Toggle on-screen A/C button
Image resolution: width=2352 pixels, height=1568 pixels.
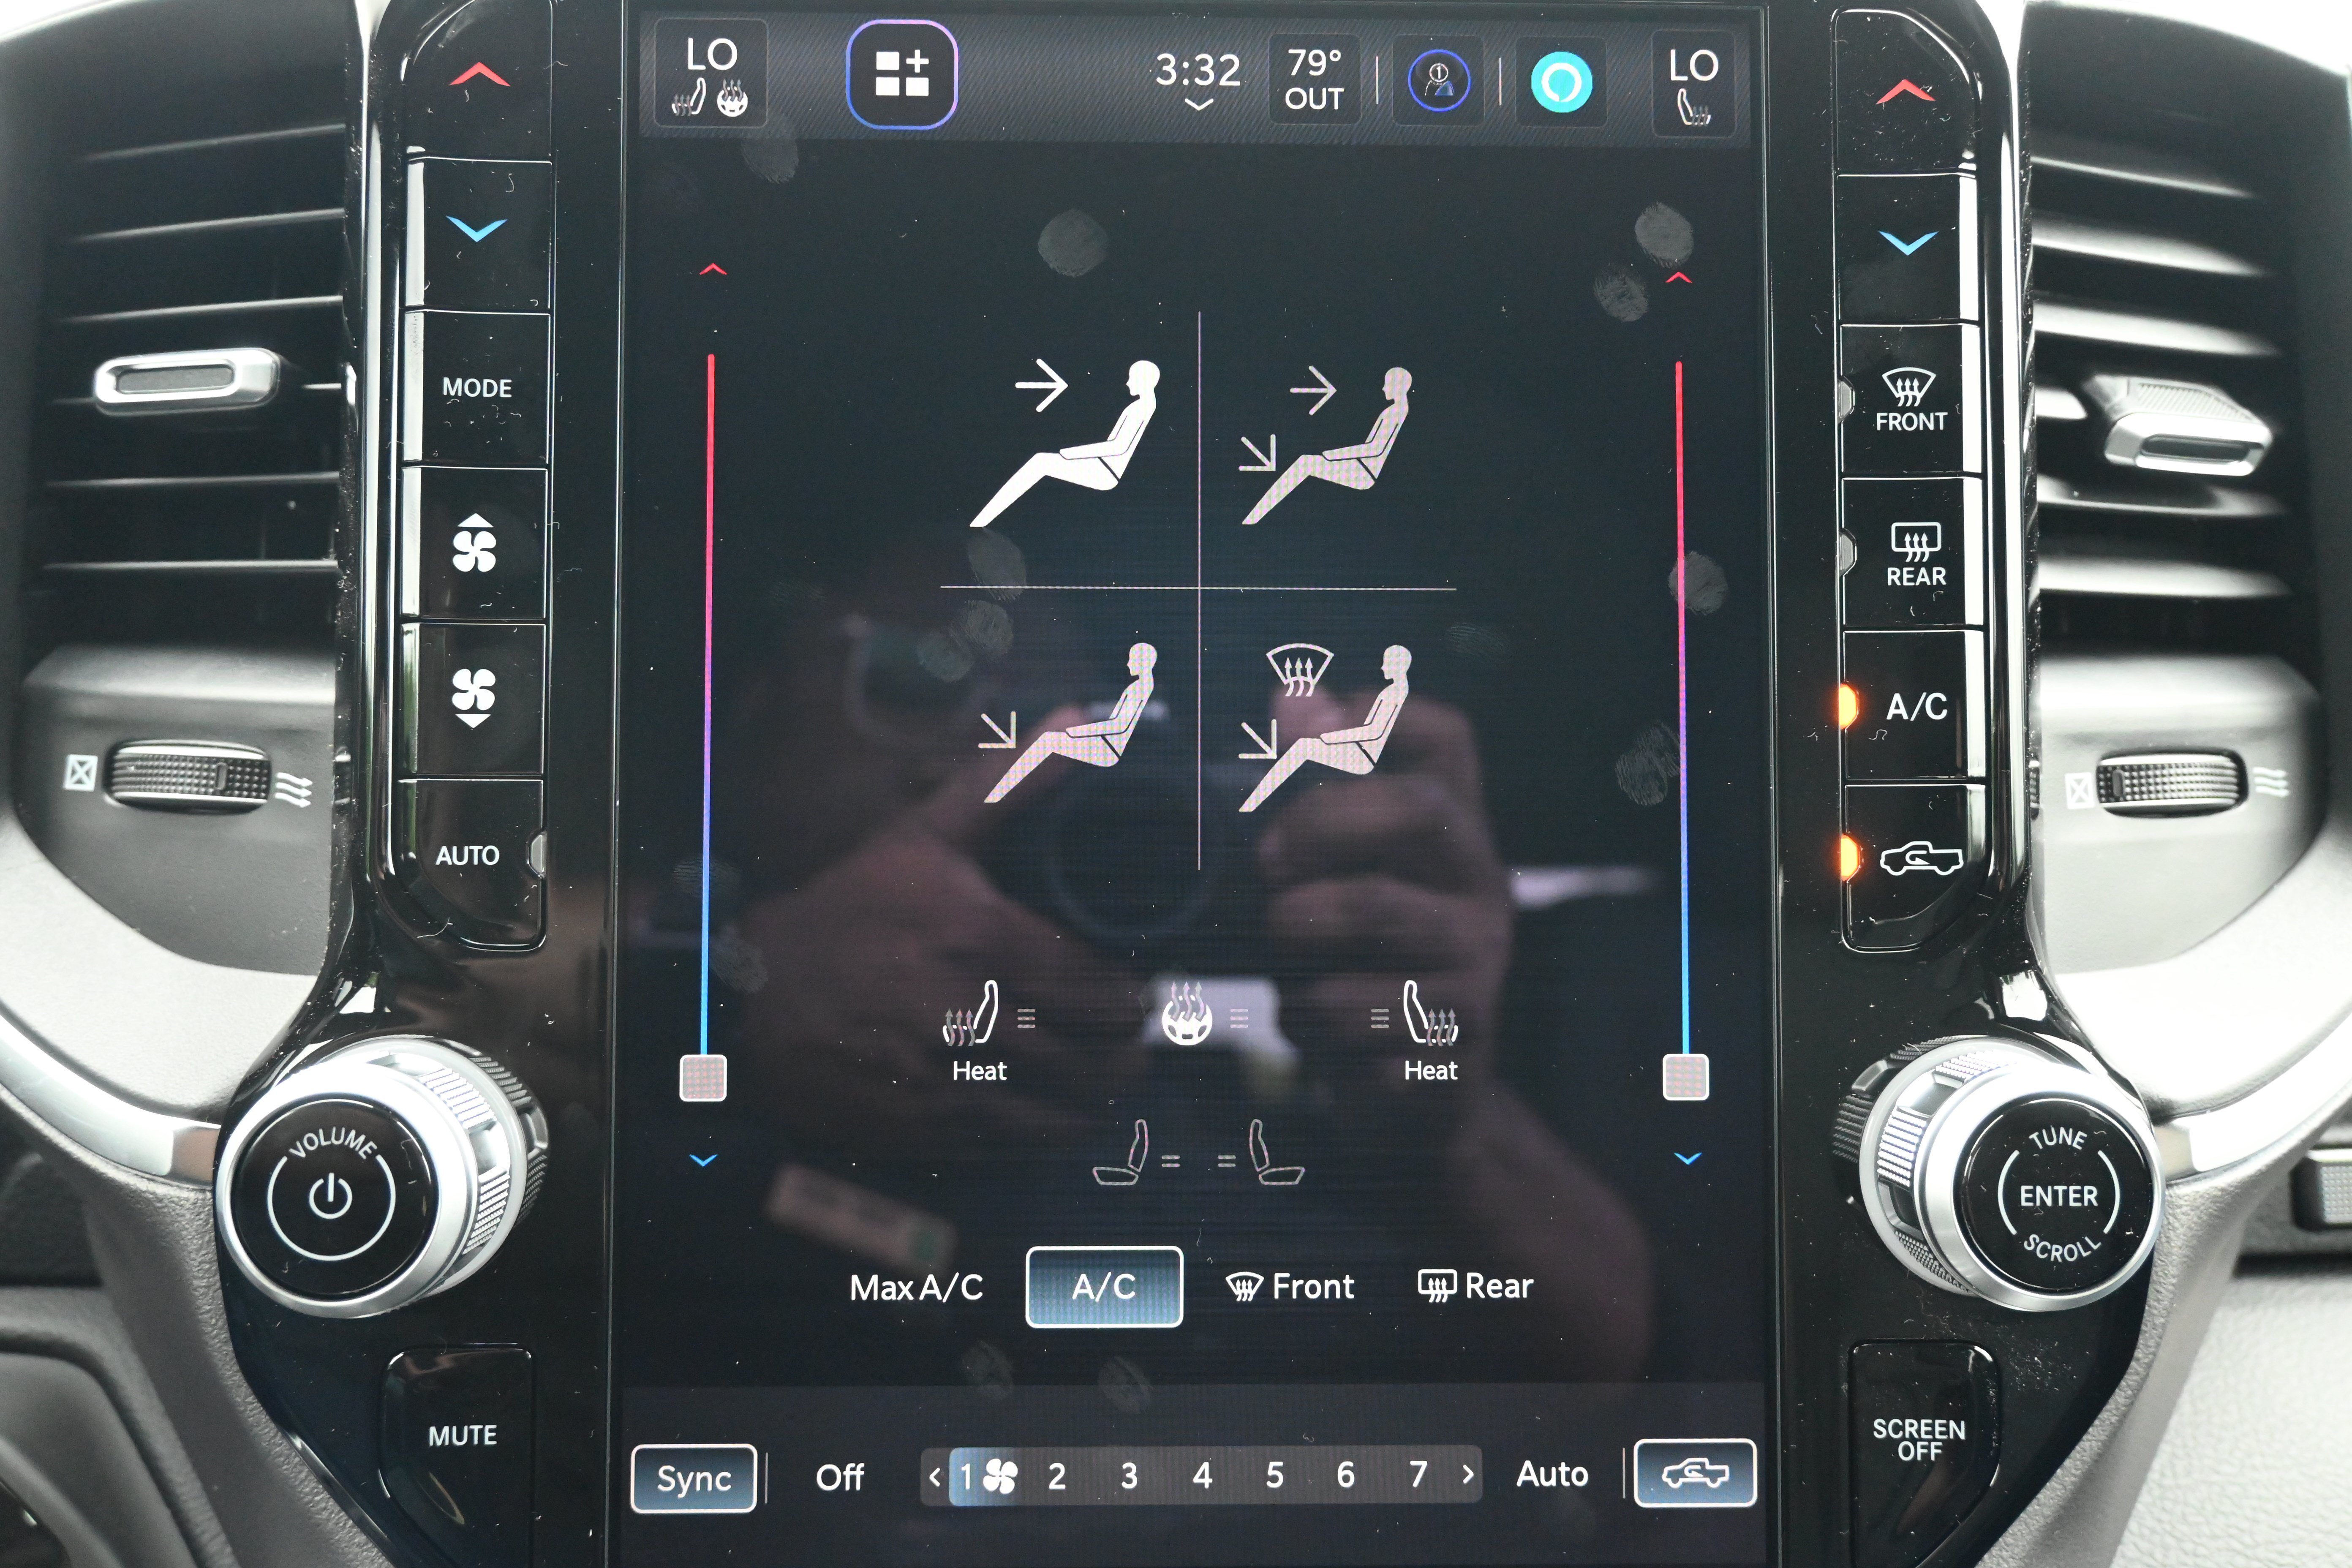(1104, 1287)
